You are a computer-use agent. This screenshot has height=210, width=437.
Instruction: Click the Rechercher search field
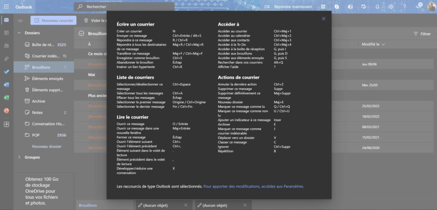click(124, 7)
